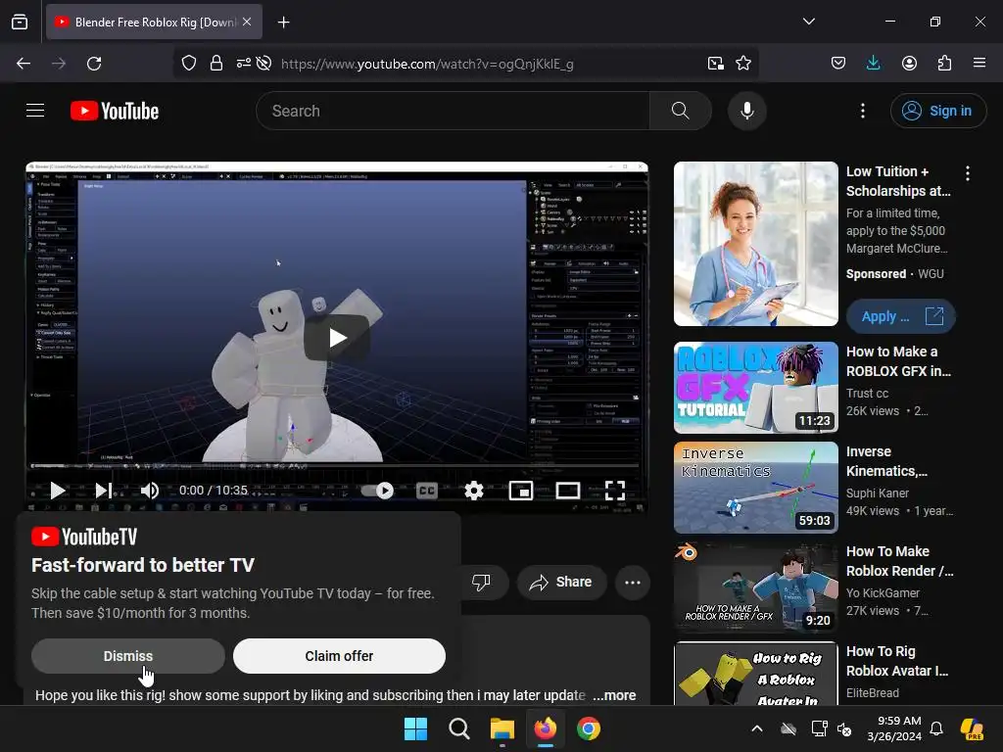This screenshot has width=1003, height=752.
Task: Click the search magnifier button
Action: pos(680,111)
